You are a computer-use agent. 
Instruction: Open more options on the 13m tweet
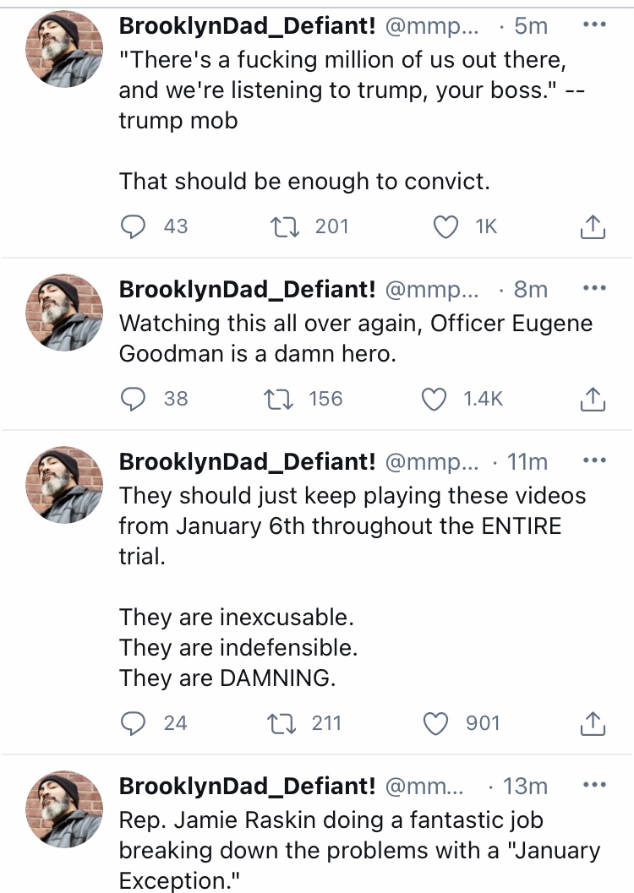point(595,785)
